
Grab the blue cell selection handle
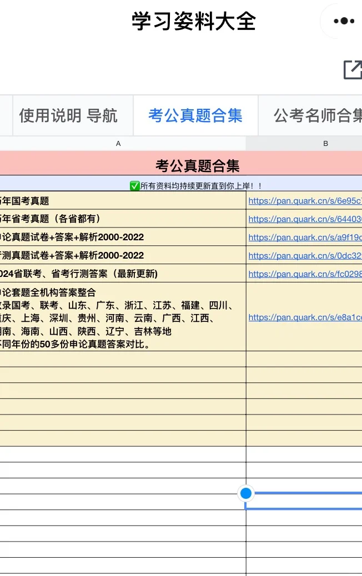coord(246,493)
